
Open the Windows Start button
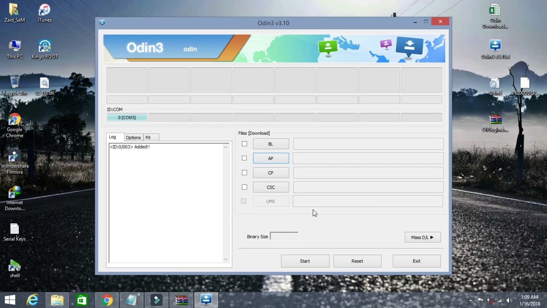click(x=10, y=300)
